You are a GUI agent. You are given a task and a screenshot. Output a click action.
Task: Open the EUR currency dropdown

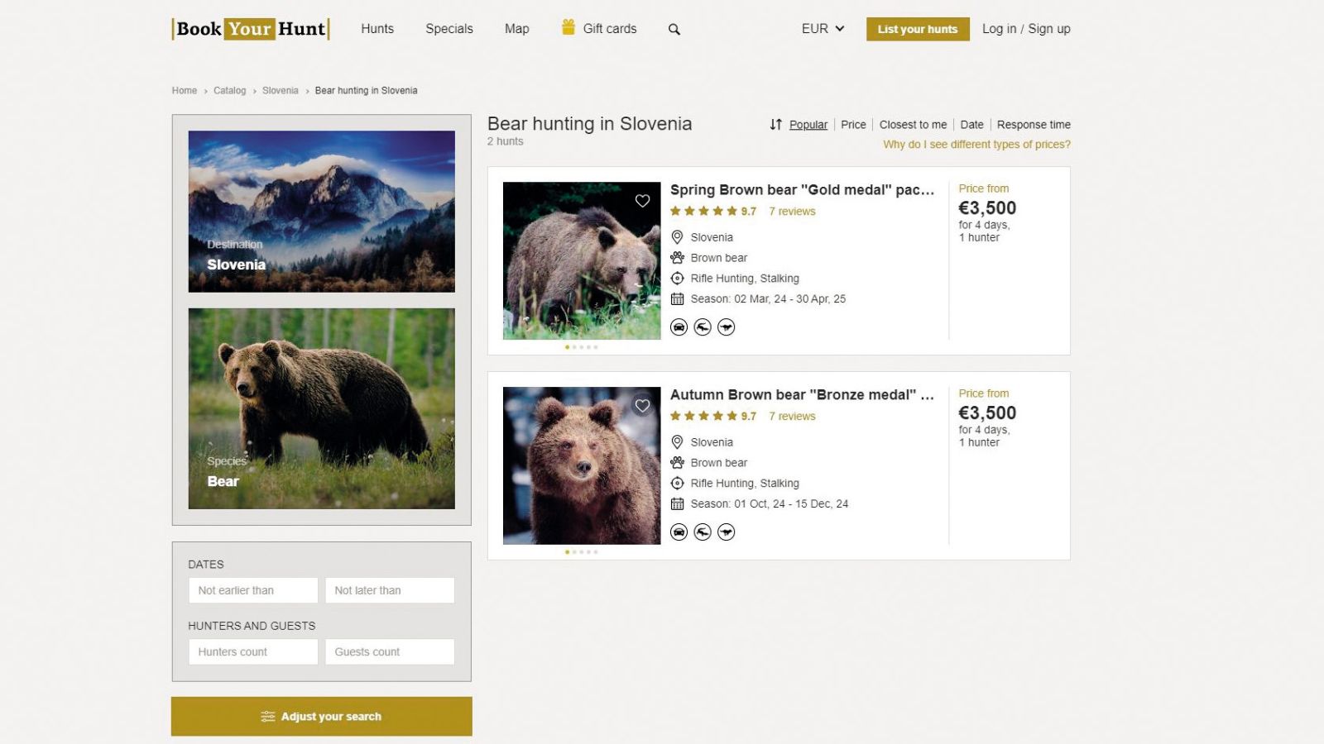point(823,29)
